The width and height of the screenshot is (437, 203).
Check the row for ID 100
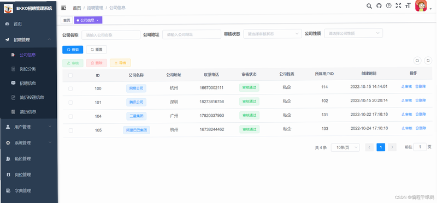(x=70, y=88)
